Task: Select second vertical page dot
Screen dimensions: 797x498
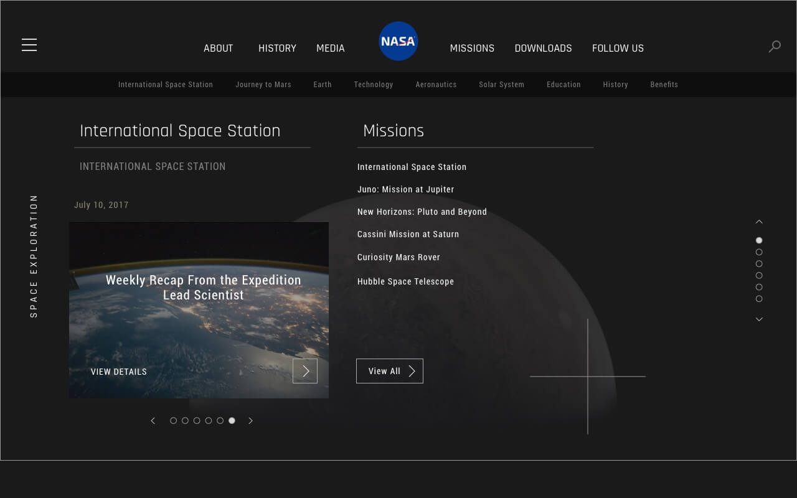Action: [759, 252]
